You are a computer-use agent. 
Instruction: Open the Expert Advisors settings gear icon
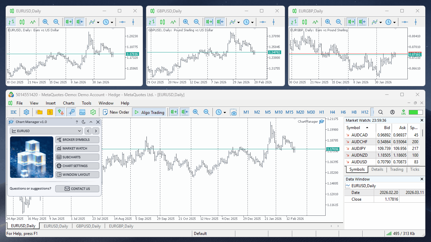[26, 112]
